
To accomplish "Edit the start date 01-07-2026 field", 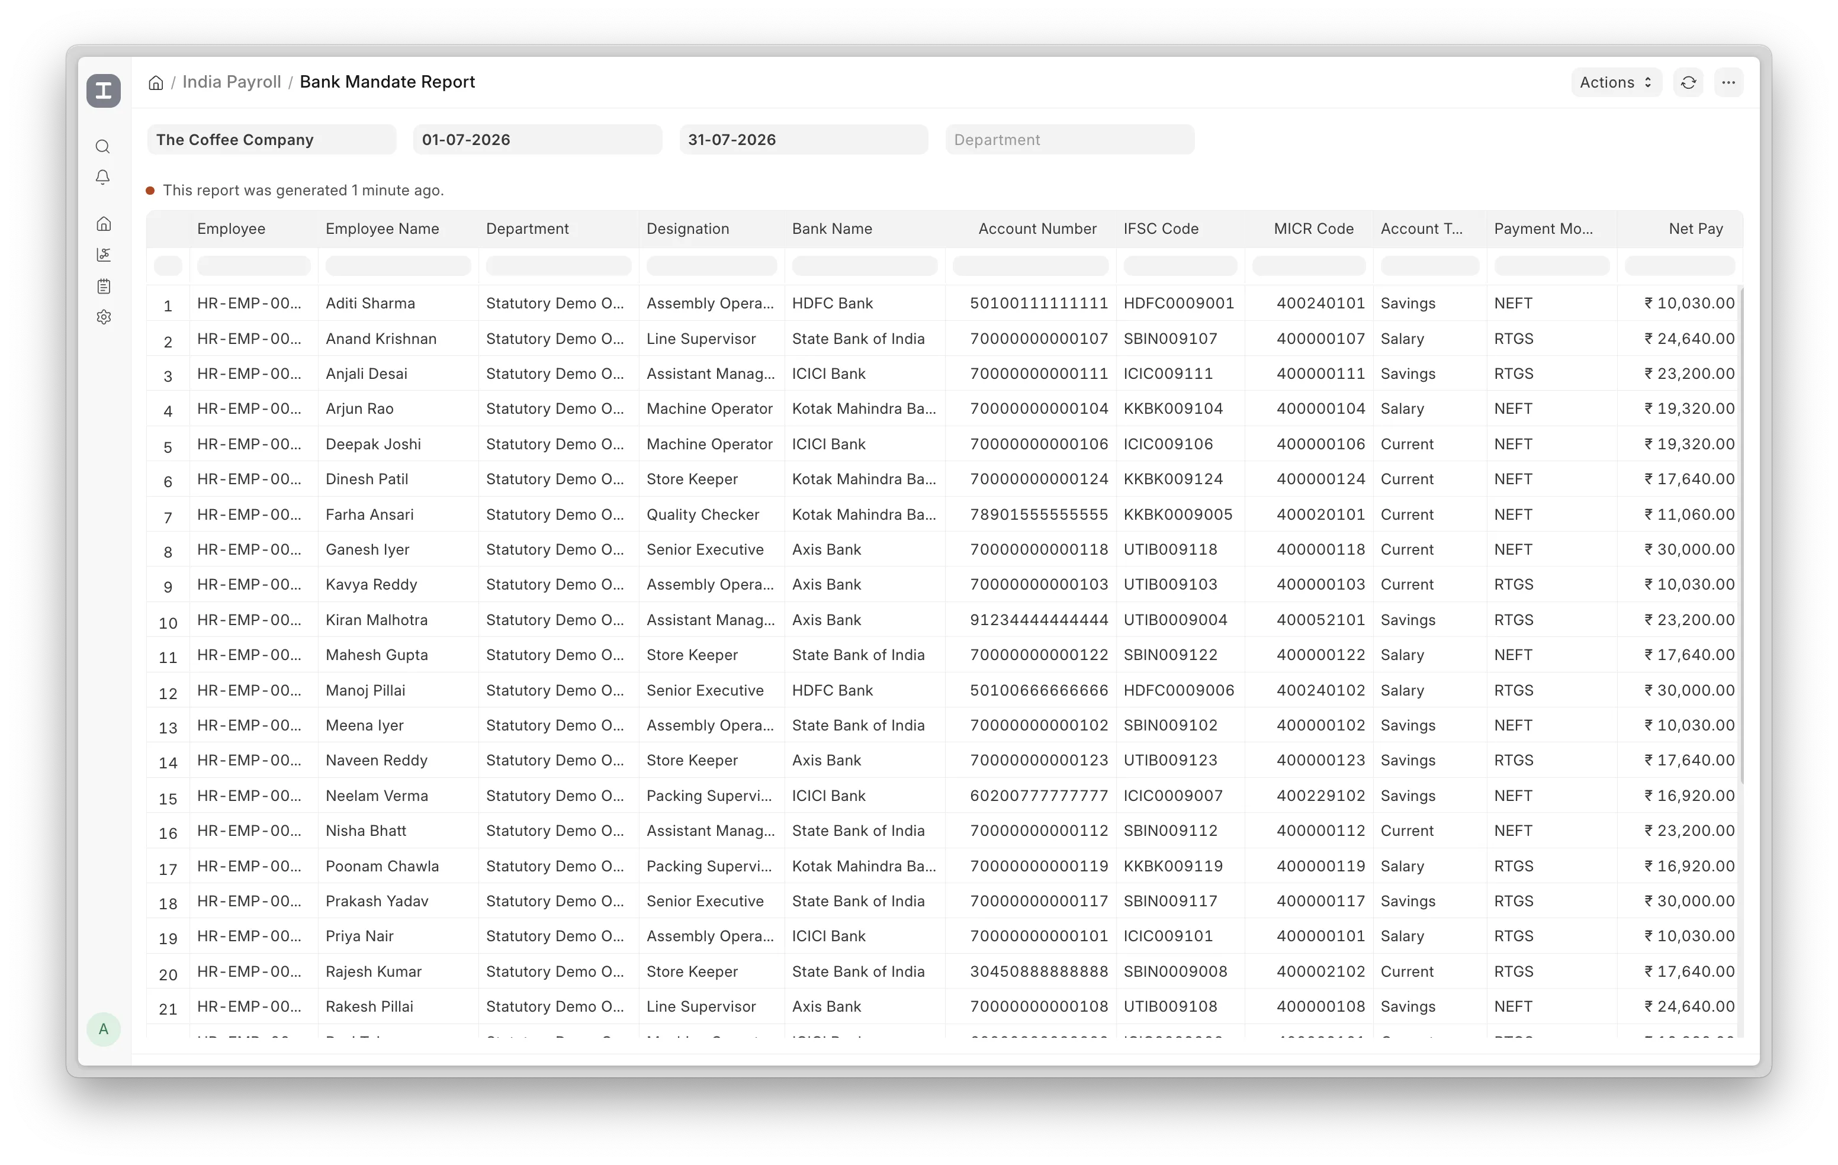I will click(537, 140).
